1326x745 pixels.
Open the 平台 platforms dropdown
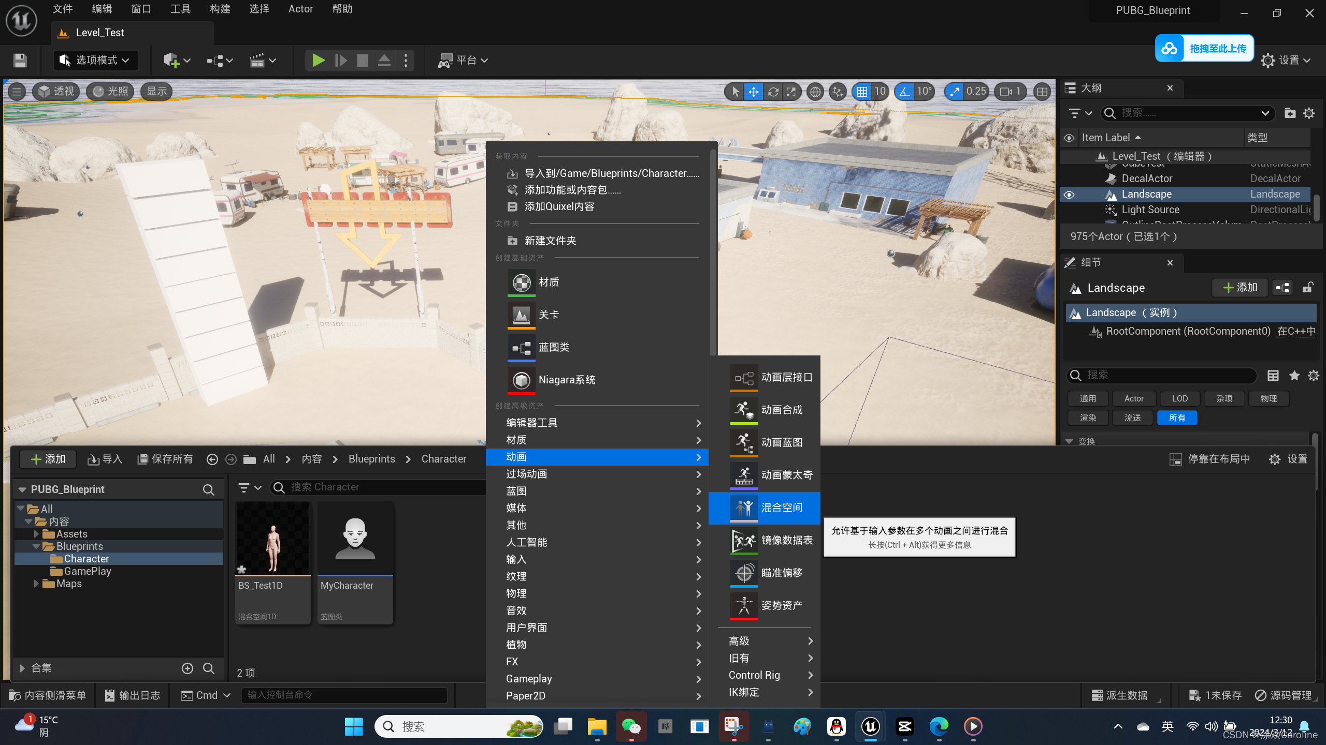(463, 61)
